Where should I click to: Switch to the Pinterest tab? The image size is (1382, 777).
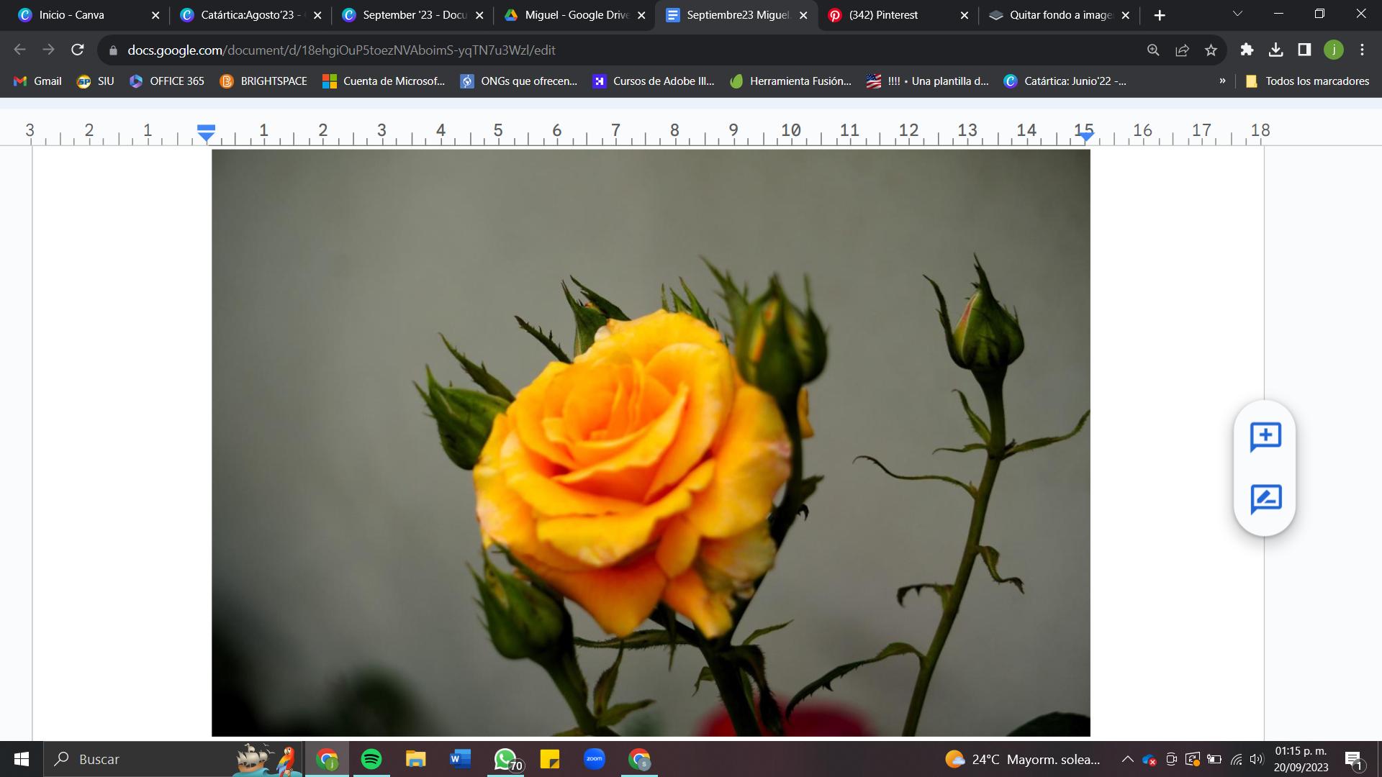[883, 15]
